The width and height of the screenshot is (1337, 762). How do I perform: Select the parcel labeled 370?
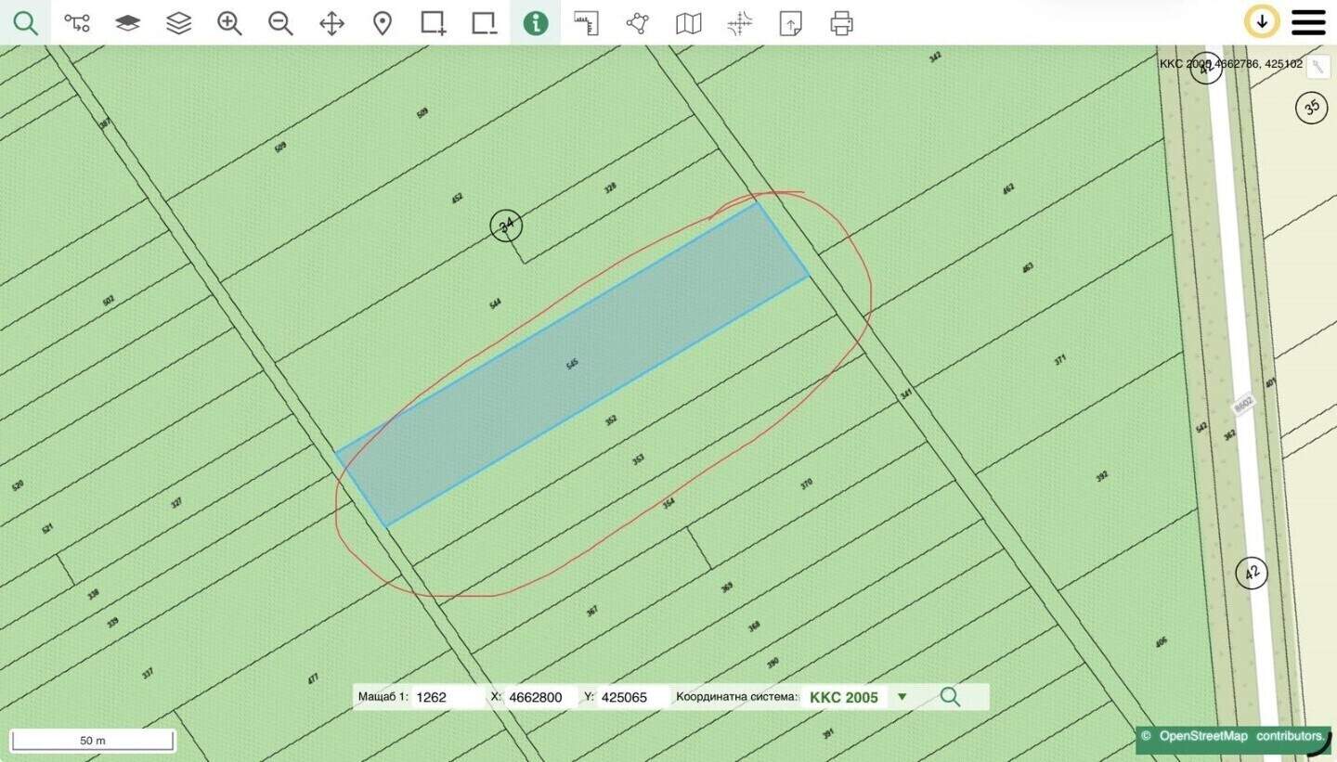(x=806, y=484)
